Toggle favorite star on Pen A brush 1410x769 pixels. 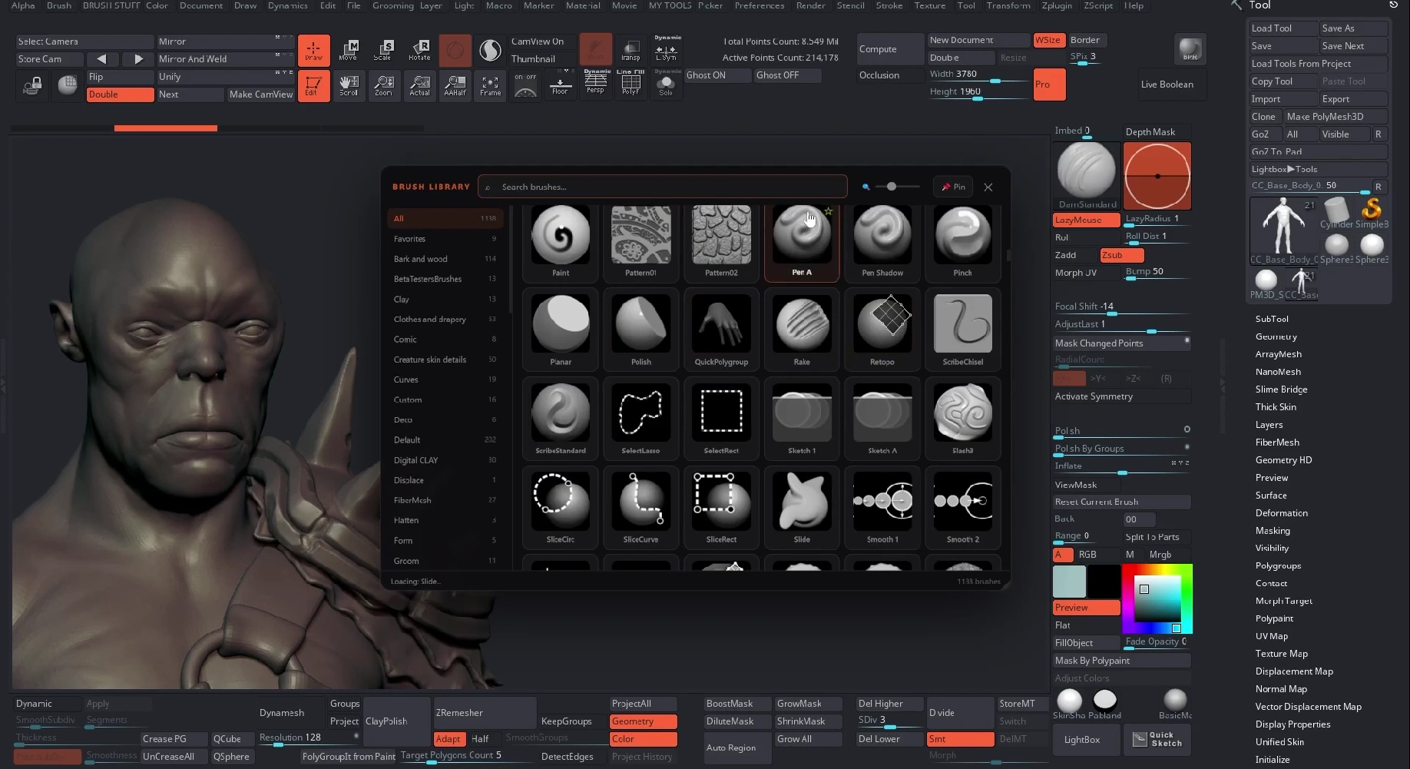click(x=829, y=211)
